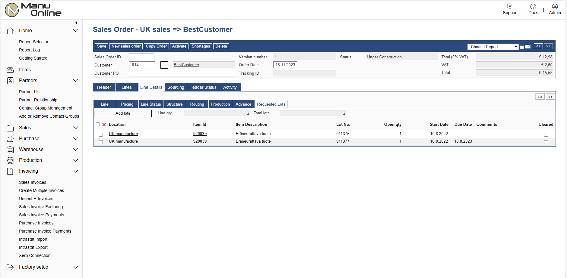Image resolution: width=567 pixels, height=278 pixels.
Task: Click the Customer PO input field
Action: (x=182, y=73)
